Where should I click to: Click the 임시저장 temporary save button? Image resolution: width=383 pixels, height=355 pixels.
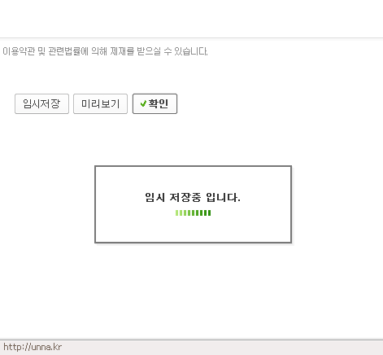[41, 103]
